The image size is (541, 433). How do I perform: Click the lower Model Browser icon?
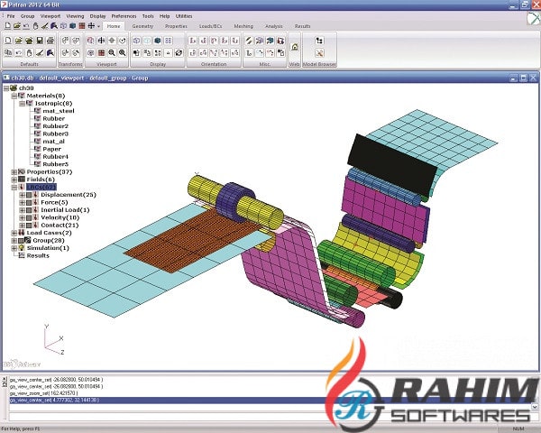319,53
